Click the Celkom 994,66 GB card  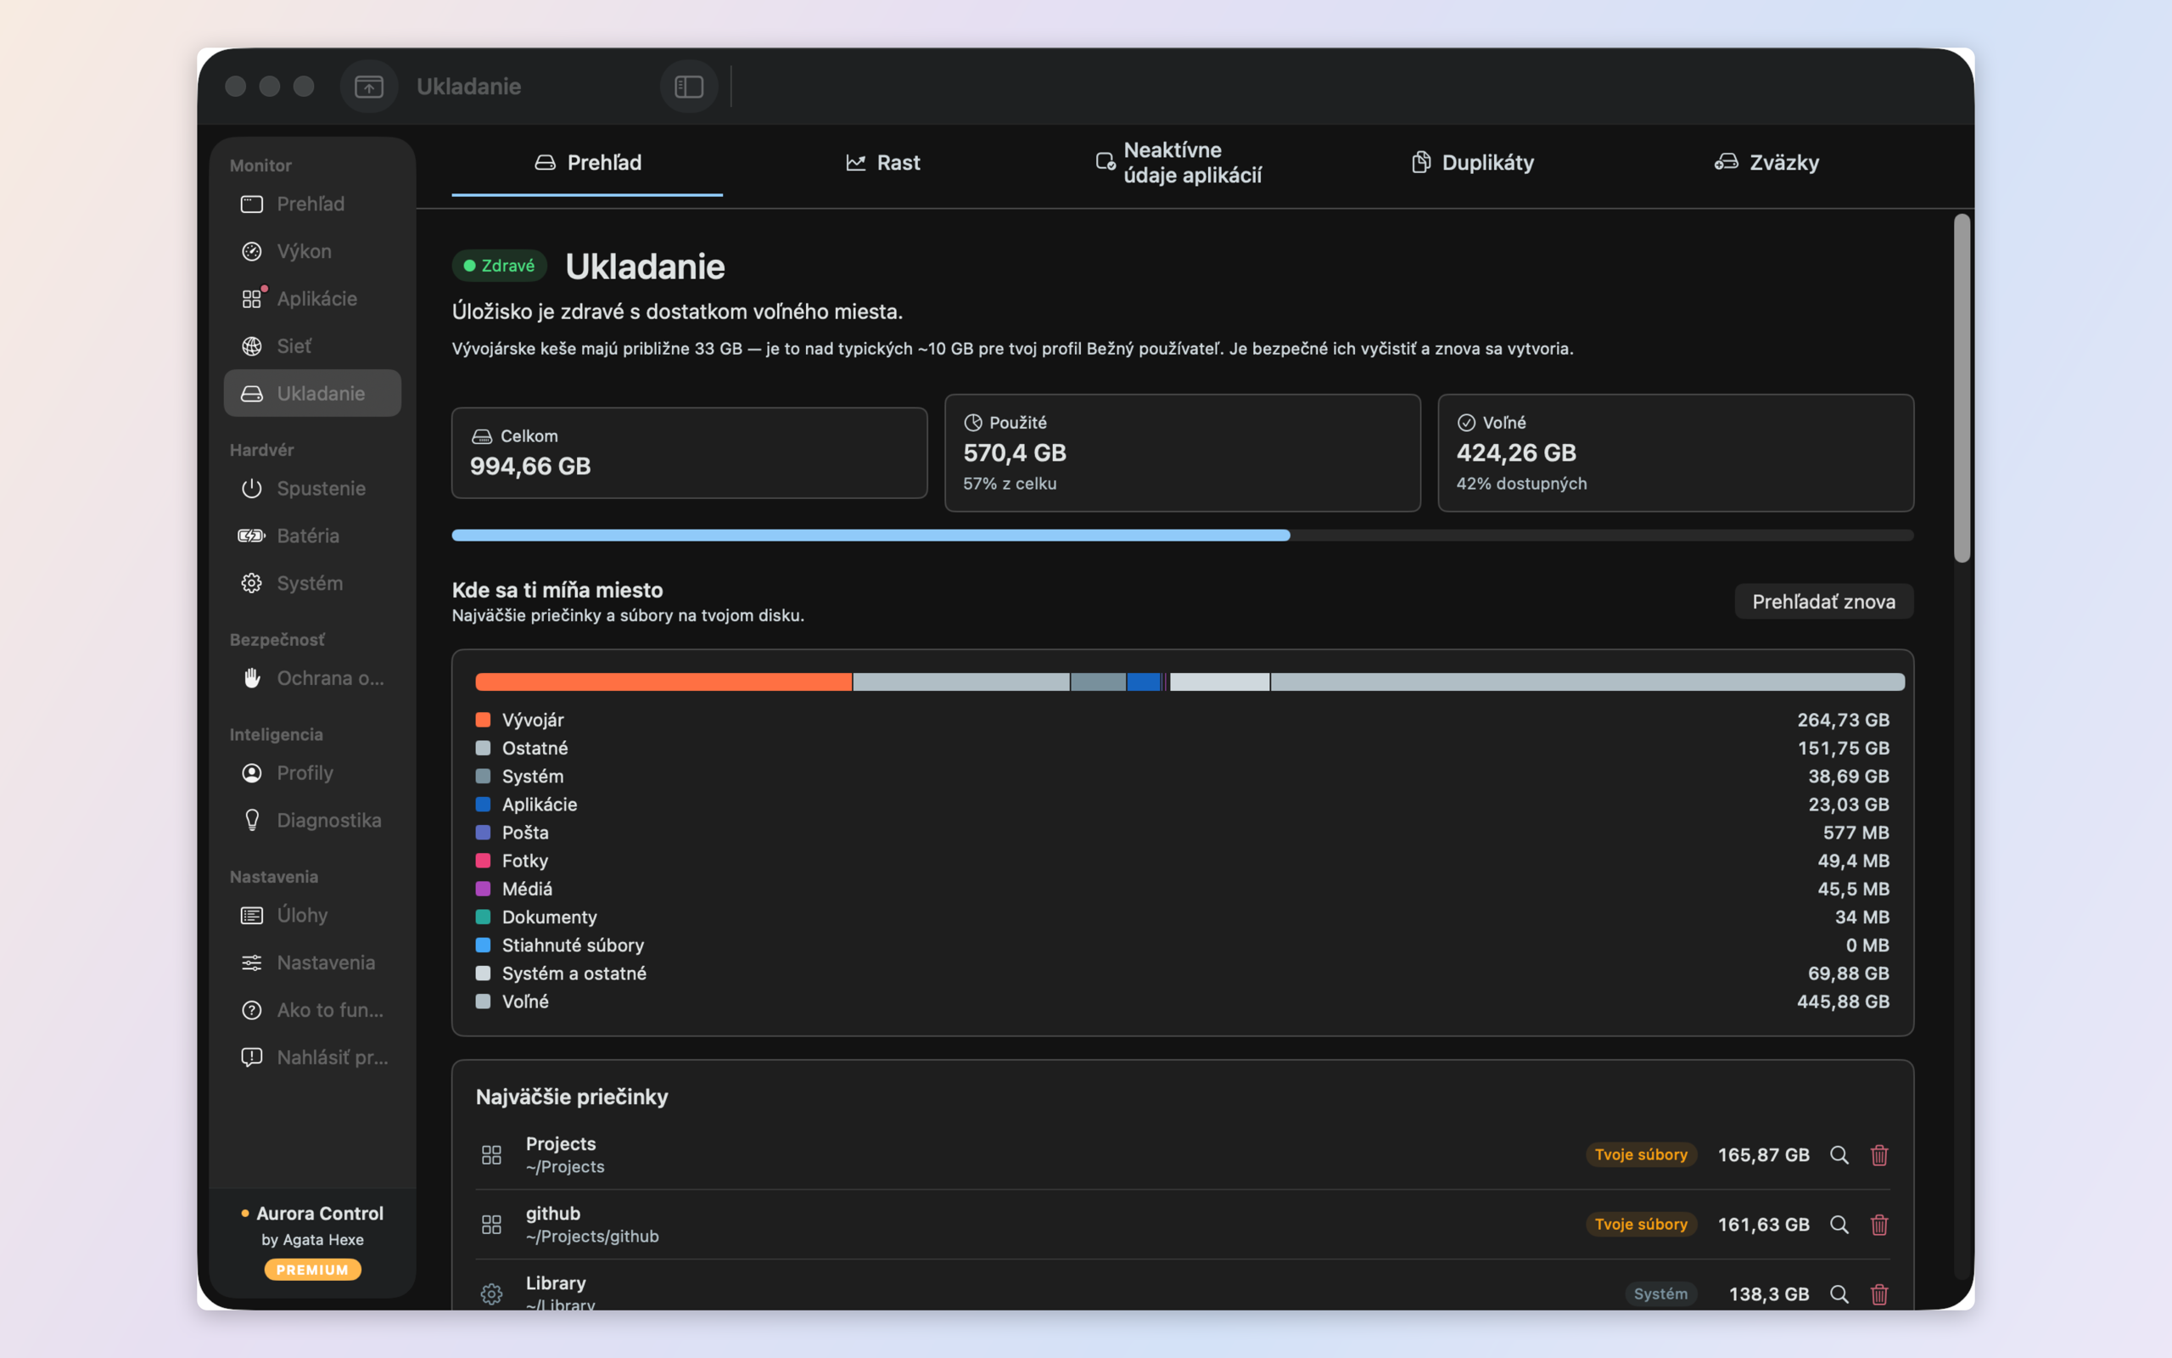(689, 452)
